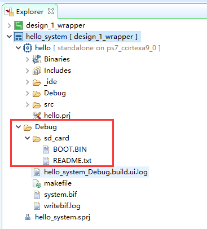
Task: Click the hello application chip icon
Action: click(28, 48)
